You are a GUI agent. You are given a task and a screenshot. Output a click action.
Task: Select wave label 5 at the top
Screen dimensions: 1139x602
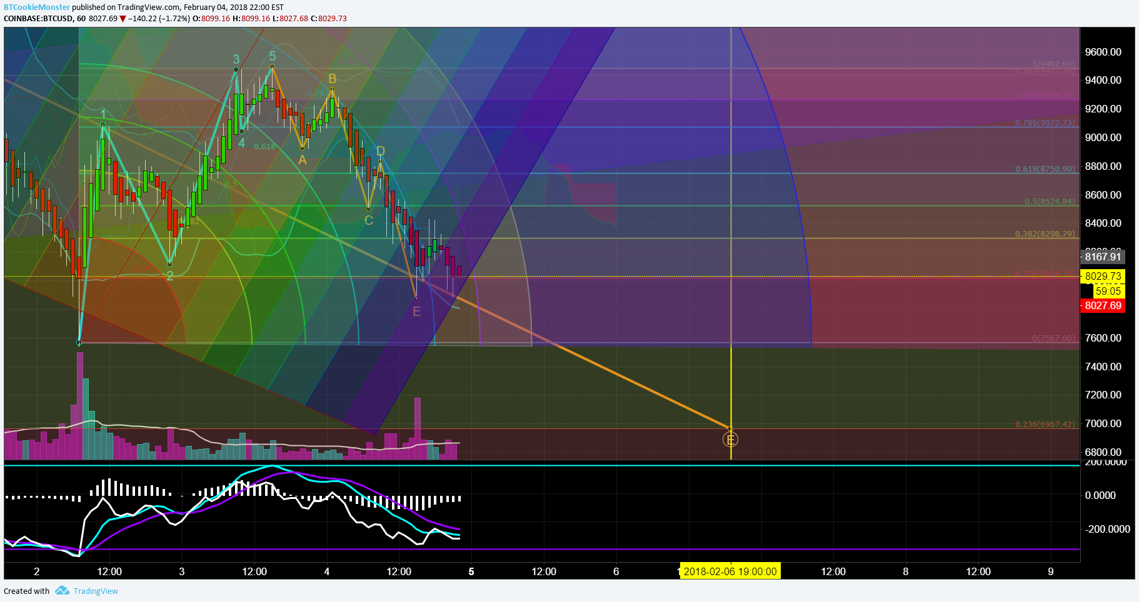[x=273, y=56]
